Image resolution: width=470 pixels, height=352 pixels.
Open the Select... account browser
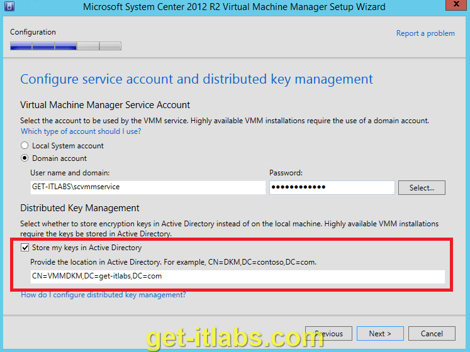click(x=422, y=187)
